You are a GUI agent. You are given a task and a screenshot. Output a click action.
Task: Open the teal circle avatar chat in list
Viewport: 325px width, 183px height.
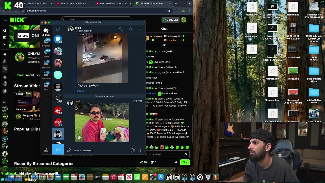[58, 75]
